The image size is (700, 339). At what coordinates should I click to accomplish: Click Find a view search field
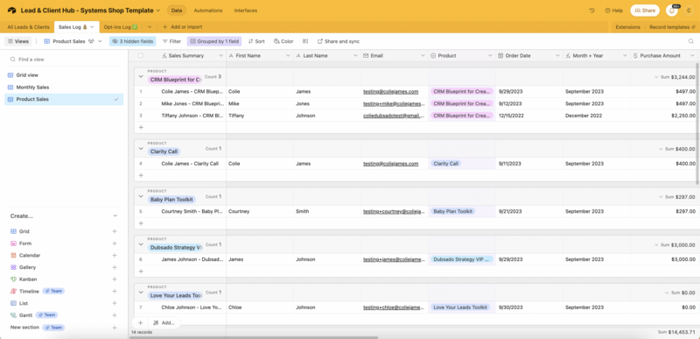(64, 59)
